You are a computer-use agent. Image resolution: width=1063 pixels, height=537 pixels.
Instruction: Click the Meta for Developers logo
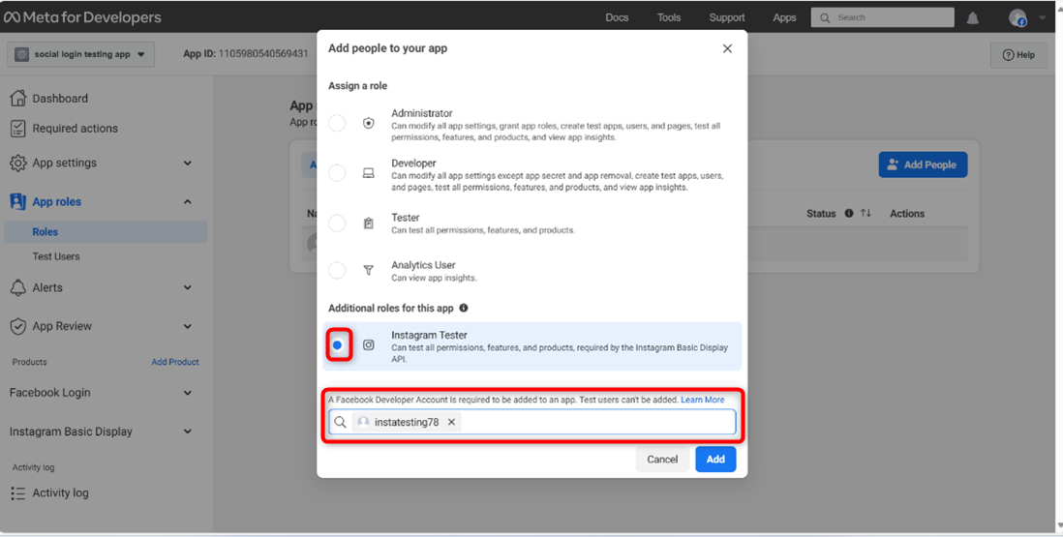[82, 17]
